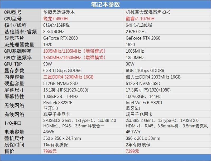The width and height of the screenshot is (211, 161).
Task: Select the 整机尺寸 row label
Action: [x=14, y=138]
